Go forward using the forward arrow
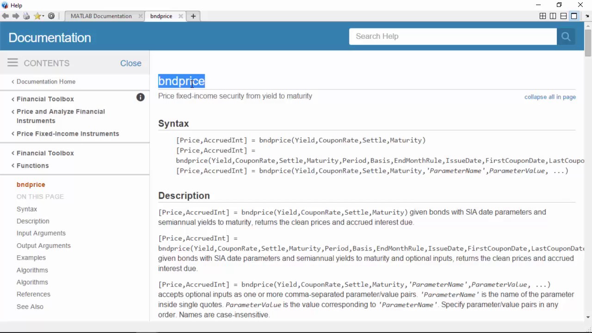Image resolution: width=592 pixels, height=333 pixels. tap(16, 16)
